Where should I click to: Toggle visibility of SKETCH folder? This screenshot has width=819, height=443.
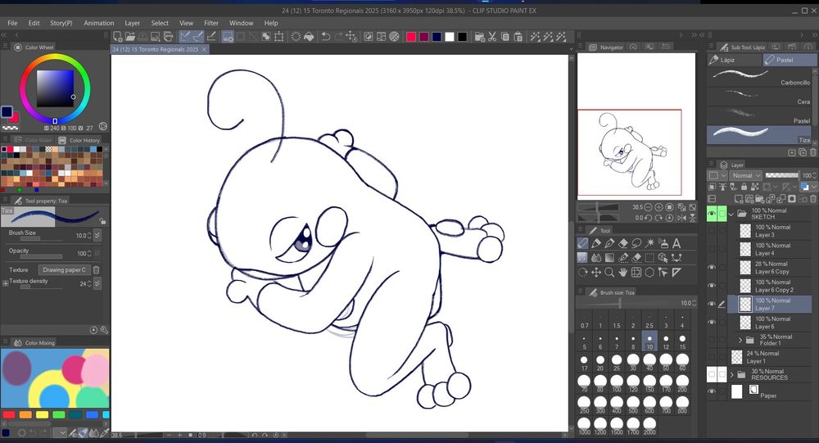point(712,214)
